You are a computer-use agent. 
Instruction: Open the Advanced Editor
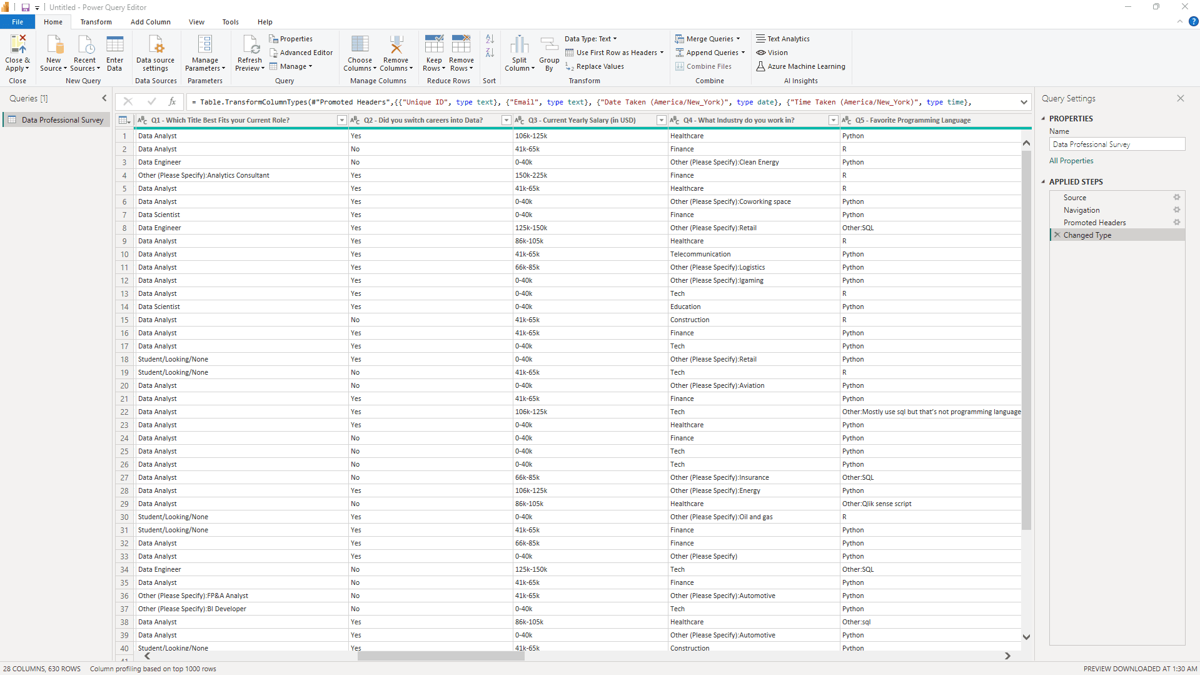coord(301,53)
